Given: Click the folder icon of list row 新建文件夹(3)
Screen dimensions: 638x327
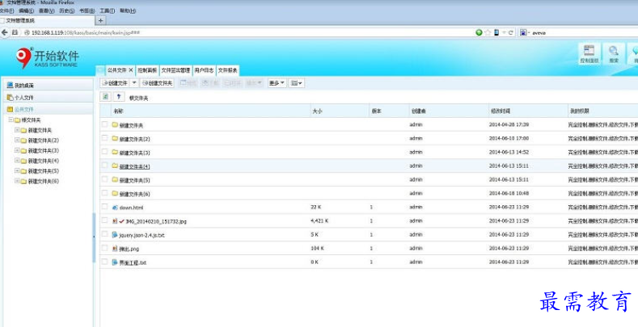Looking at the screenshot, I should tap(115, 152).
